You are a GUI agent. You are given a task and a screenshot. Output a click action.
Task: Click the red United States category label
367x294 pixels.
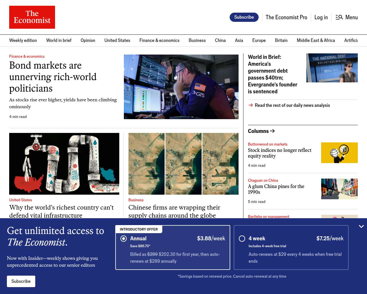click(x=21, y=200)
